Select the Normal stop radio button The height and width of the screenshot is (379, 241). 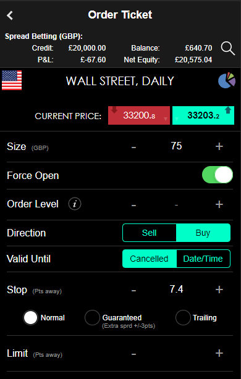click(30, 318)
